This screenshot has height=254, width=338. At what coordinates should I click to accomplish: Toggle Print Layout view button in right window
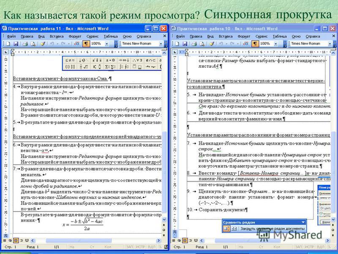click(x=185, y=240)
